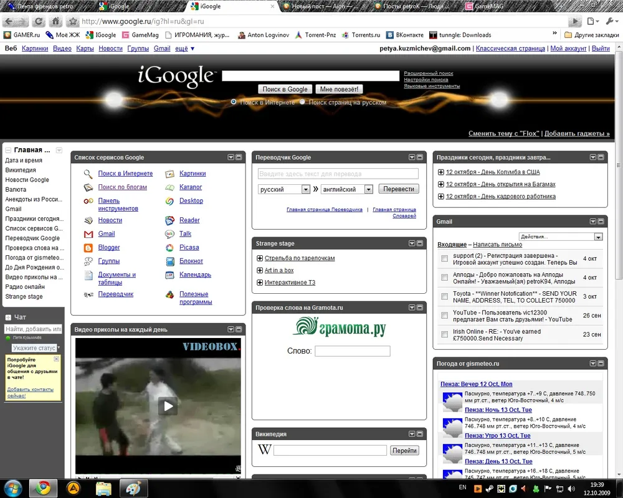Screen dimensions: 623x498
Task: Click the Wikipedia Перейти button
Action: click(x=404, y=451)
